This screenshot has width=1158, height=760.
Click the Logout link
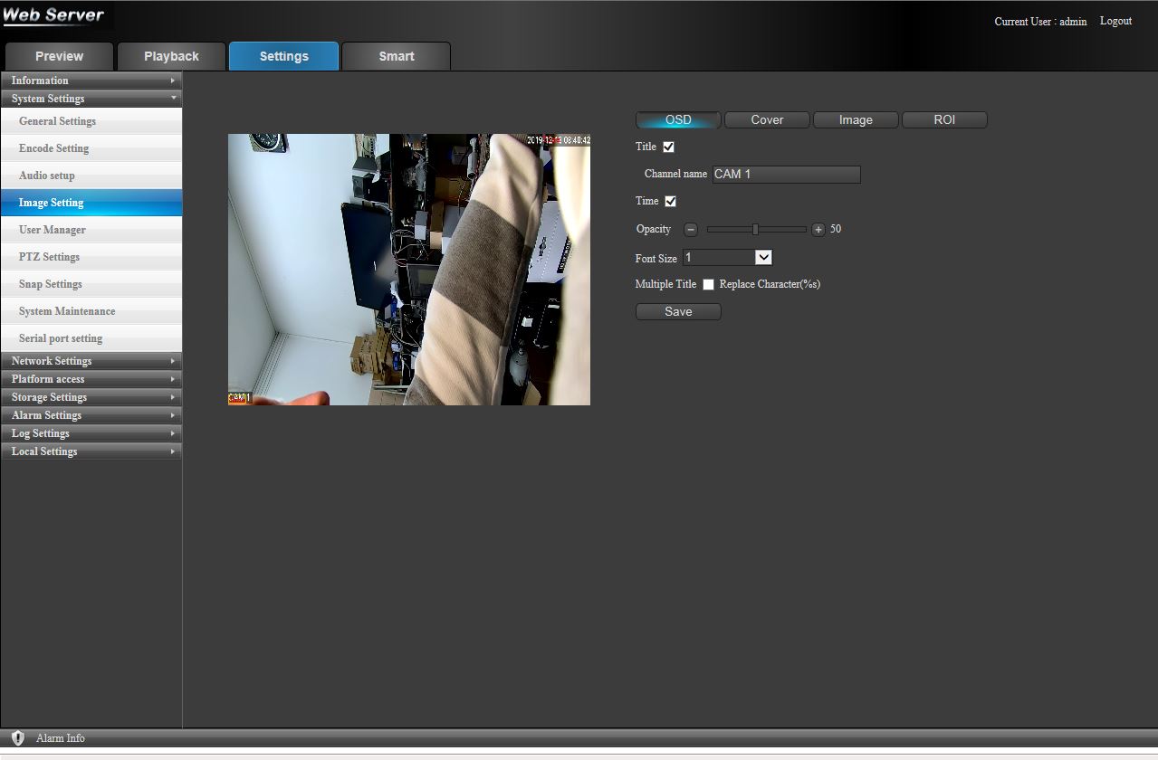tap(1115, 21)
